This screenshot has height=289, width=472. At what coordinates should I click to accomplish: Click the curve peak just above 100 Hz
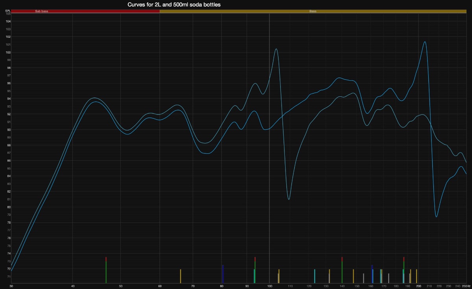(x=276, y=49)
